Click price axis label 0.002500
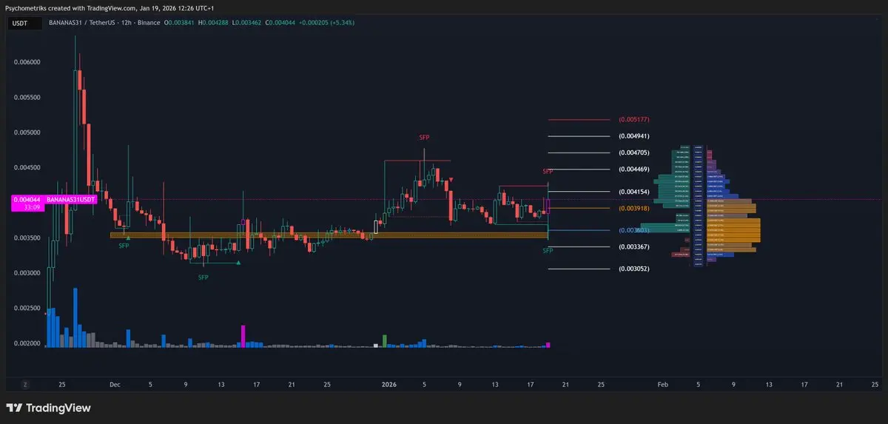The height and width of the screenshot is (424, 888). (x=27, y=308)
